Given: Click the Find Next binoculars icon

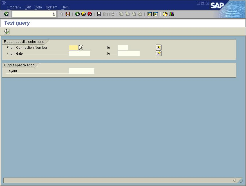Looking at the screenshot, I should 112,14.
